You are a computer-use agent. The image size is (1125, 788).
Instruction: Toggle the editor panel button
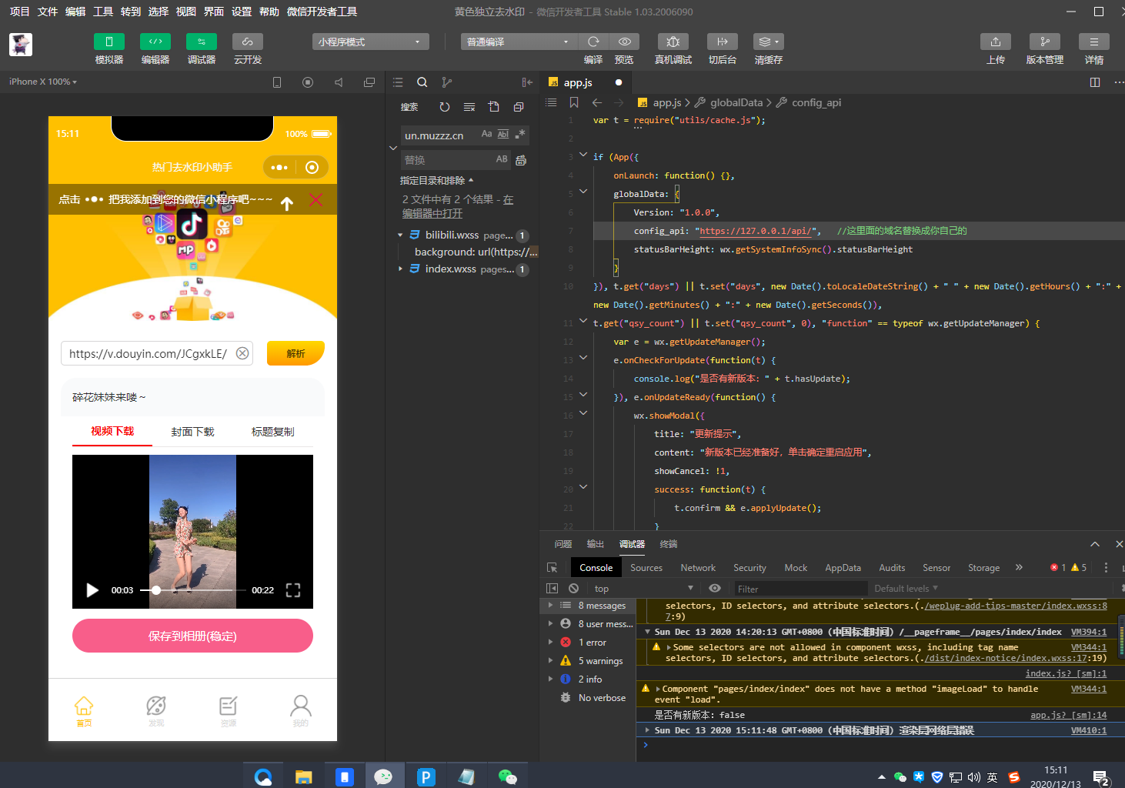[155, 42]
